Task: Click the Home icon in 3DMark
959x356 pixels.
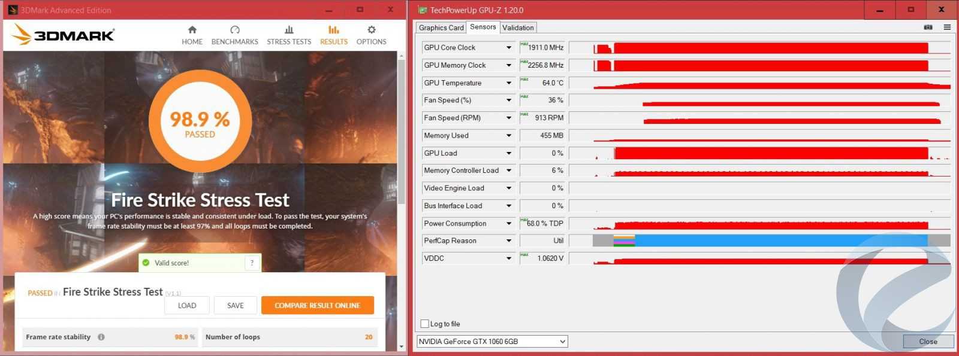Action: 192,30
